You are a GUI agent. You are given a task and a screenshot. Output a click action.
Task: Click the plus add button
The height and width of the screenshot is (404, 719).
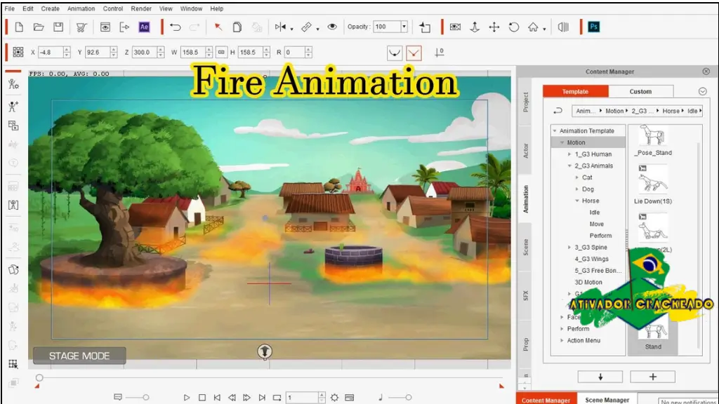pos(652,377)
